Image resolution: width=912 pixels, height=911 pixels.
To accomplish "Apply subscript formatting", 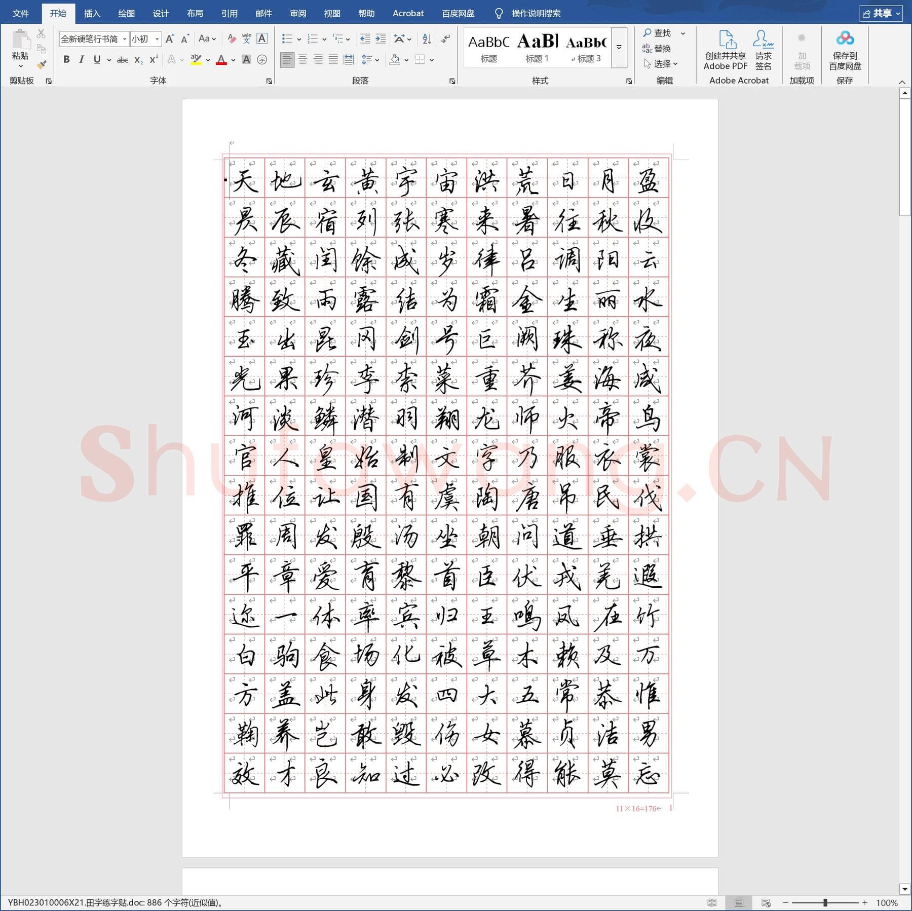I will click(x=138, y=60).
